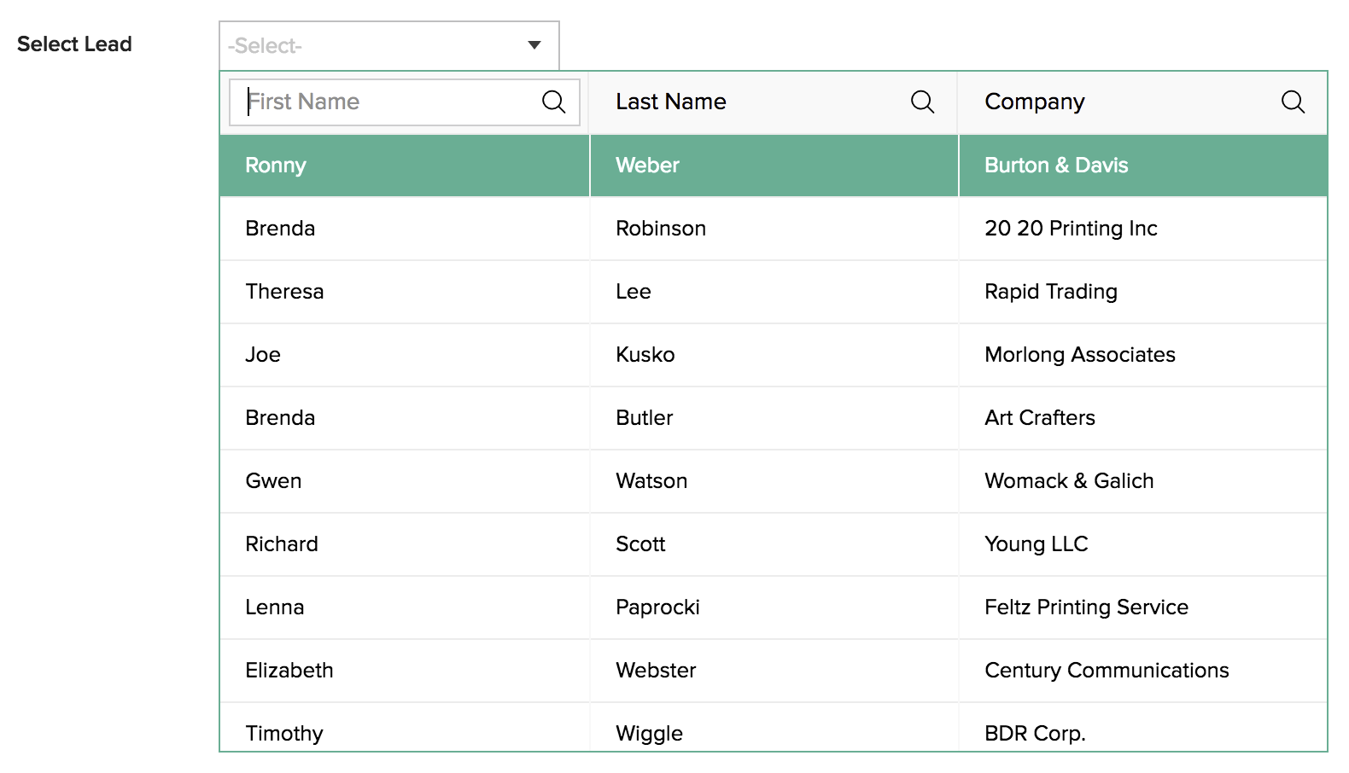Select lead Gwen
Screen dimensions: 1349x773
273,481
